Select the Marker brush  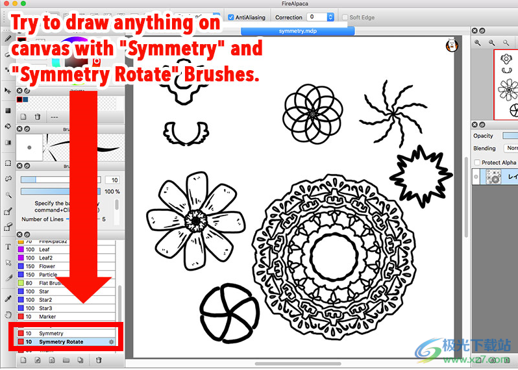(x=66, y=317)
